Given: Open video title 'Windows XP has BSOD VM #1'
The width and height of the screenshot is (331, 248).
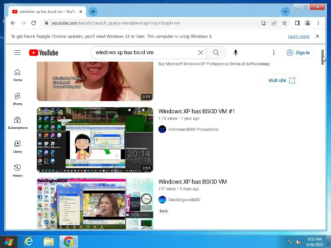Looking at the screenshot, I should (x=196, y=111).
